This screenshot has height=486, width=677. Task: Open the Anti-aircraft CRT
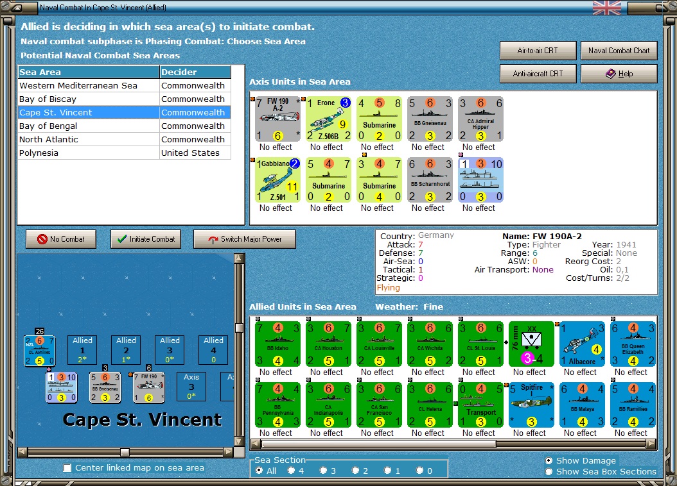(538, 74)
